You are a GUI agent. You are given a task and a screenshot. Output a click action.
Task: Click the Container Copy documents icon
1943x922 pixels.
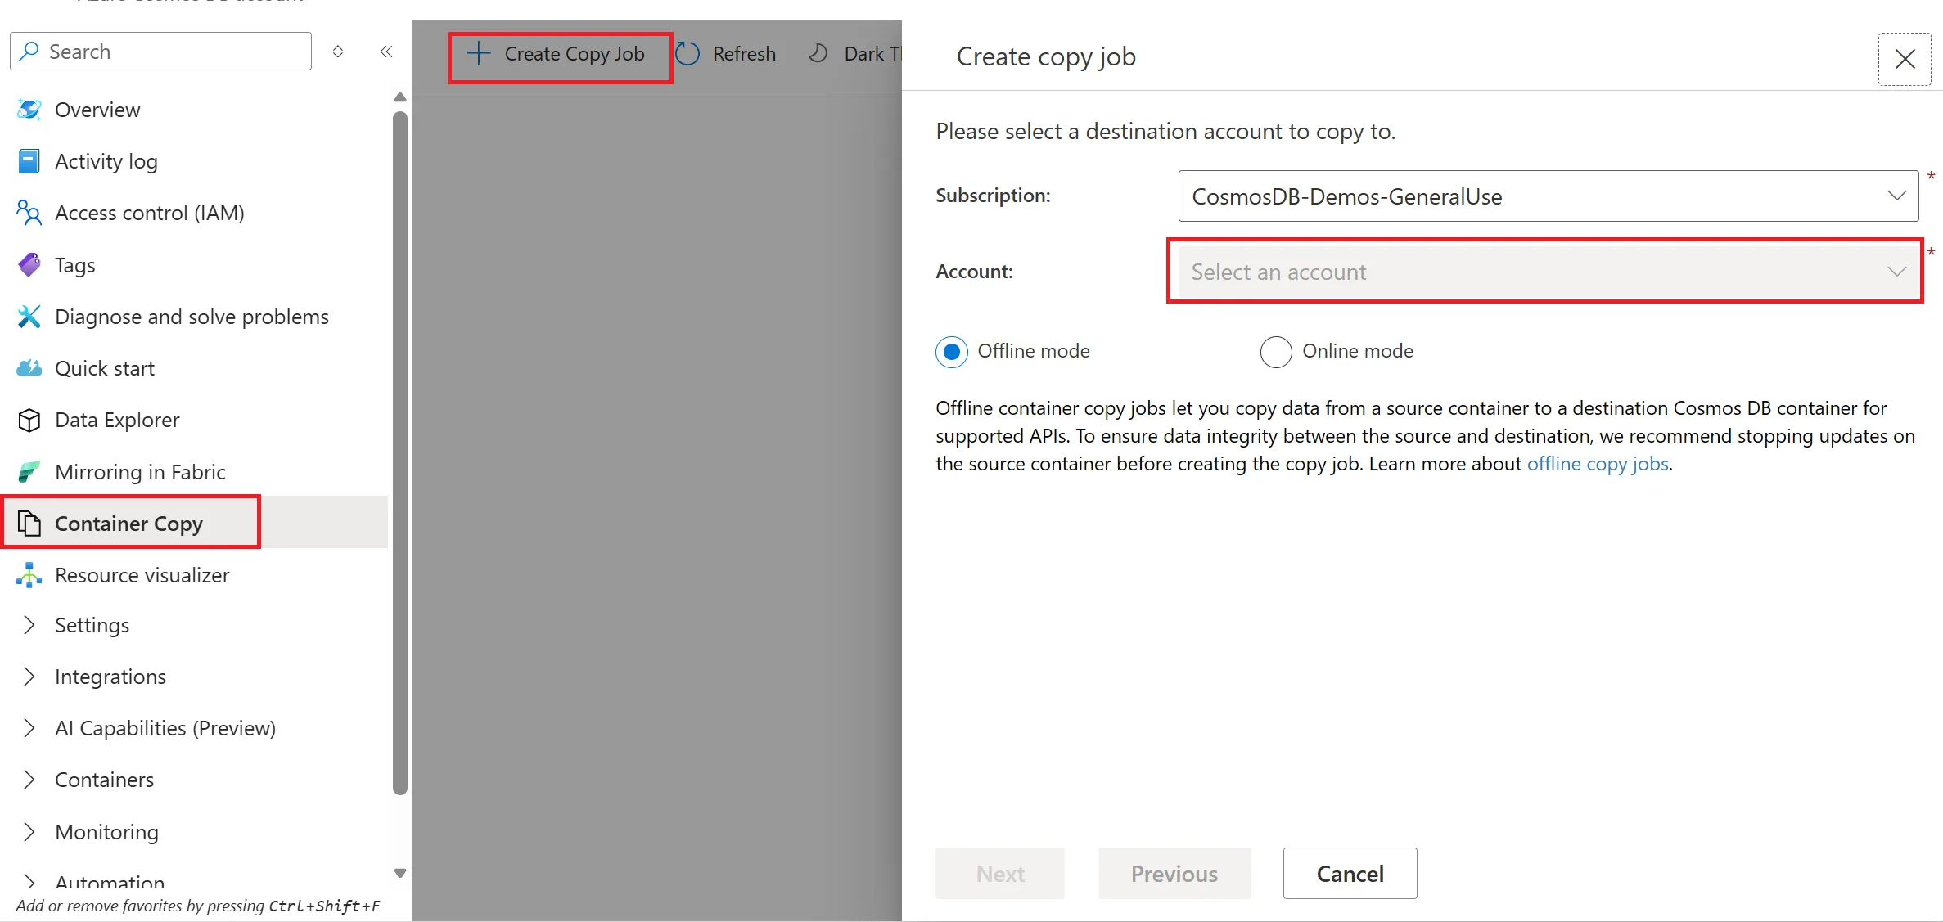point(29,524)
